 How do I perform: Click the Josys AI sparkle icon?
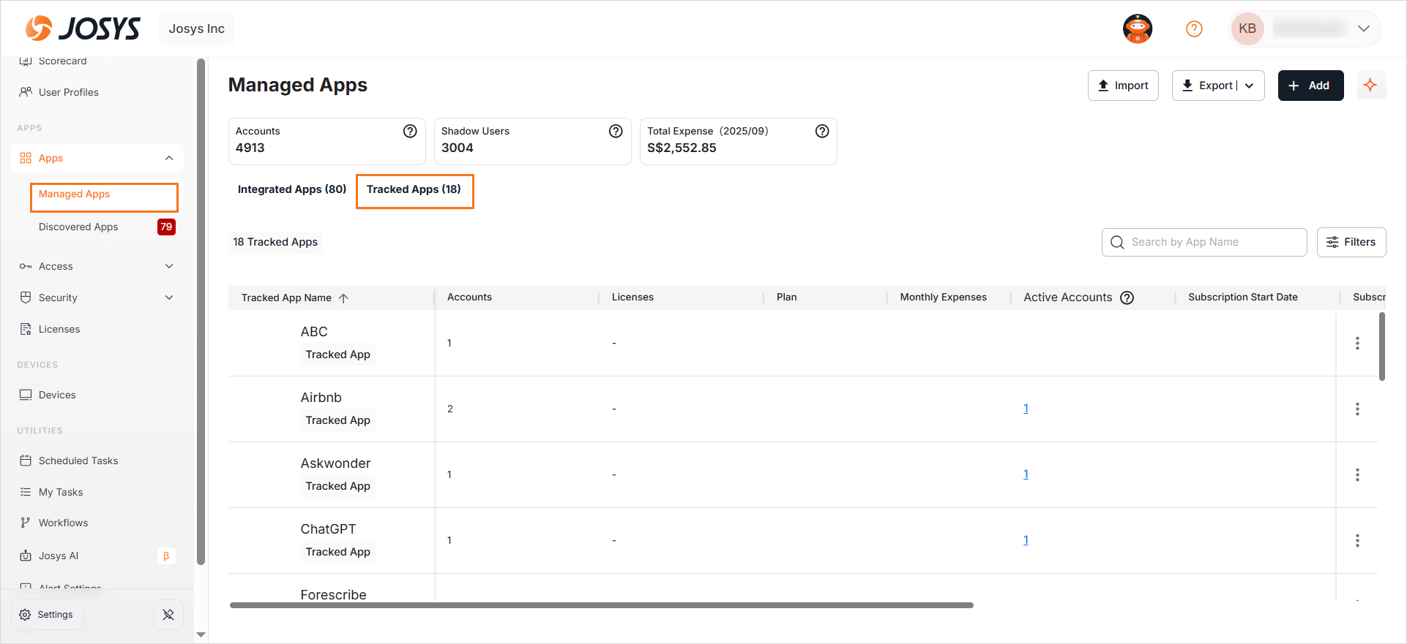pyautogui.click(x=1370, y=86)
